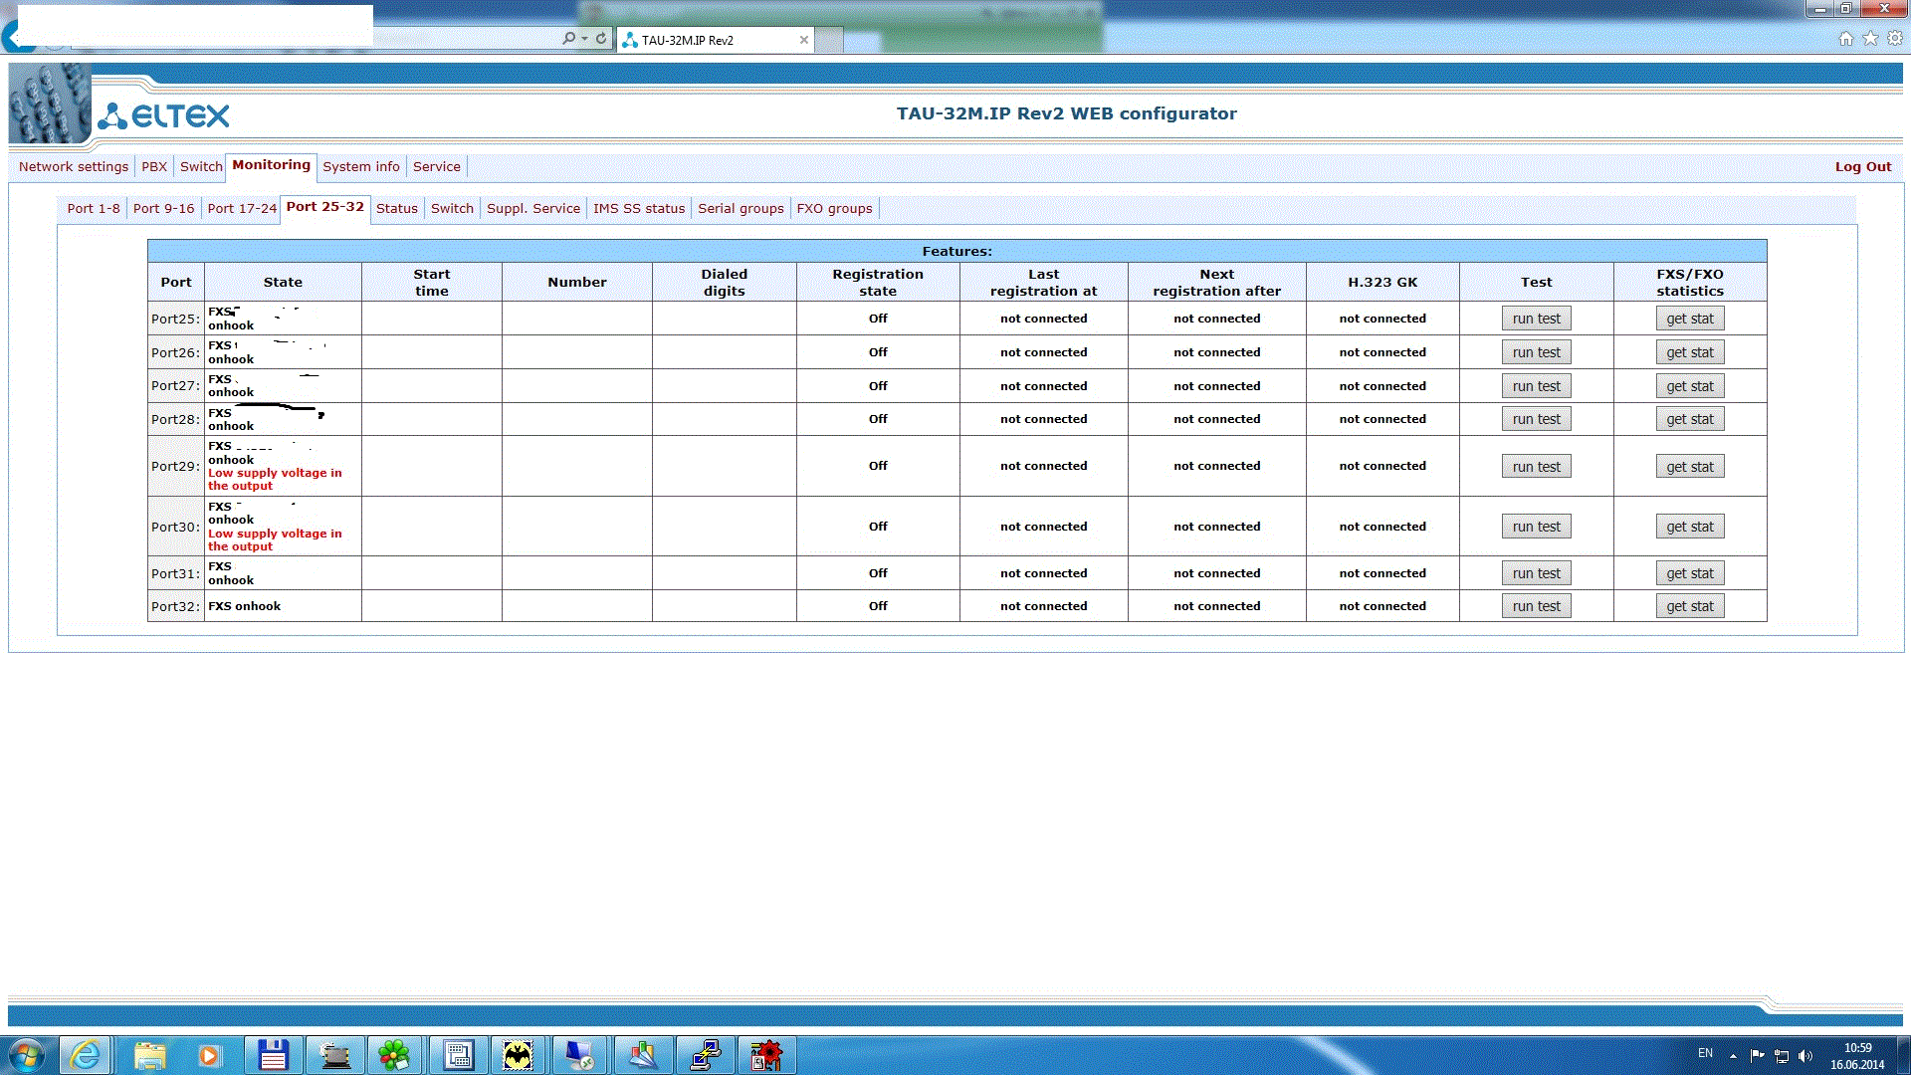Open the PBX menu
The image size is (1911, 1075).
(x=154, y=166)
